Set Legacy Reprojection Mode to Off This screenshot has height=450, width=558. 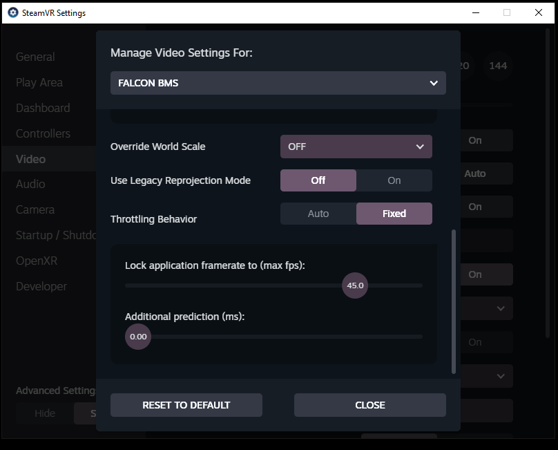point(318,180)
